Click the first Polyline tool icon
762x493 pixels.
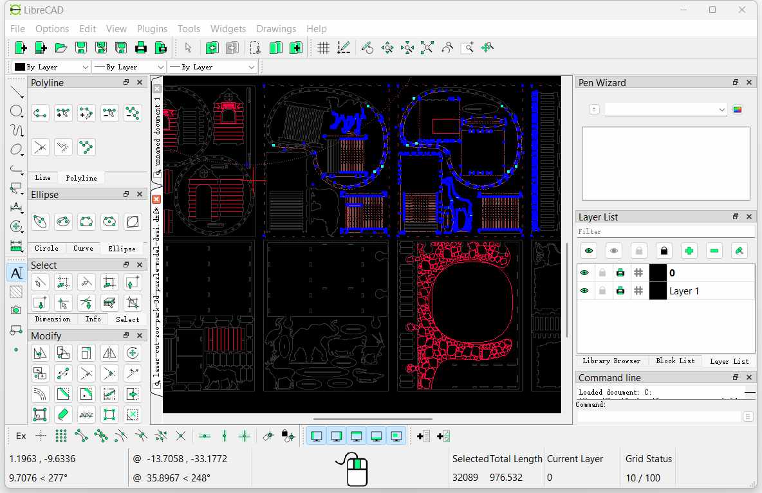coord(40,114)
